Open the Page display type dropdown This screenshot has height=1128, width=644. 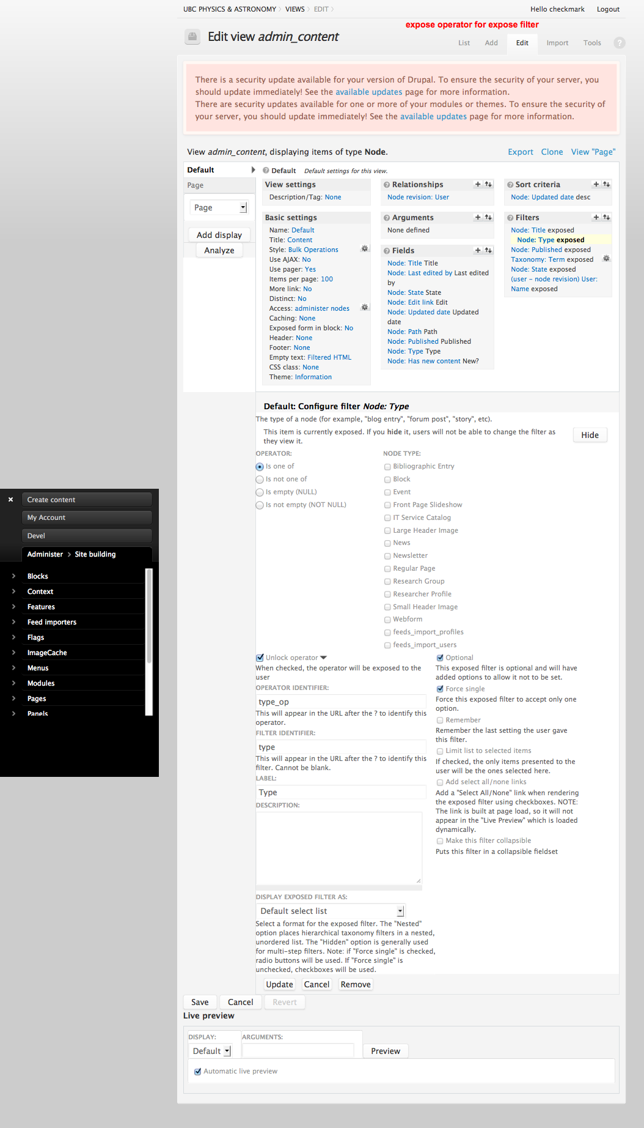tap(219, 207)
